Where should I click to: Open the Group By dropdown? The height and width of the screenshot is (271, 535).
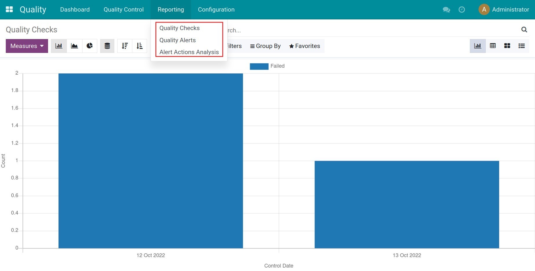[265, 46]
